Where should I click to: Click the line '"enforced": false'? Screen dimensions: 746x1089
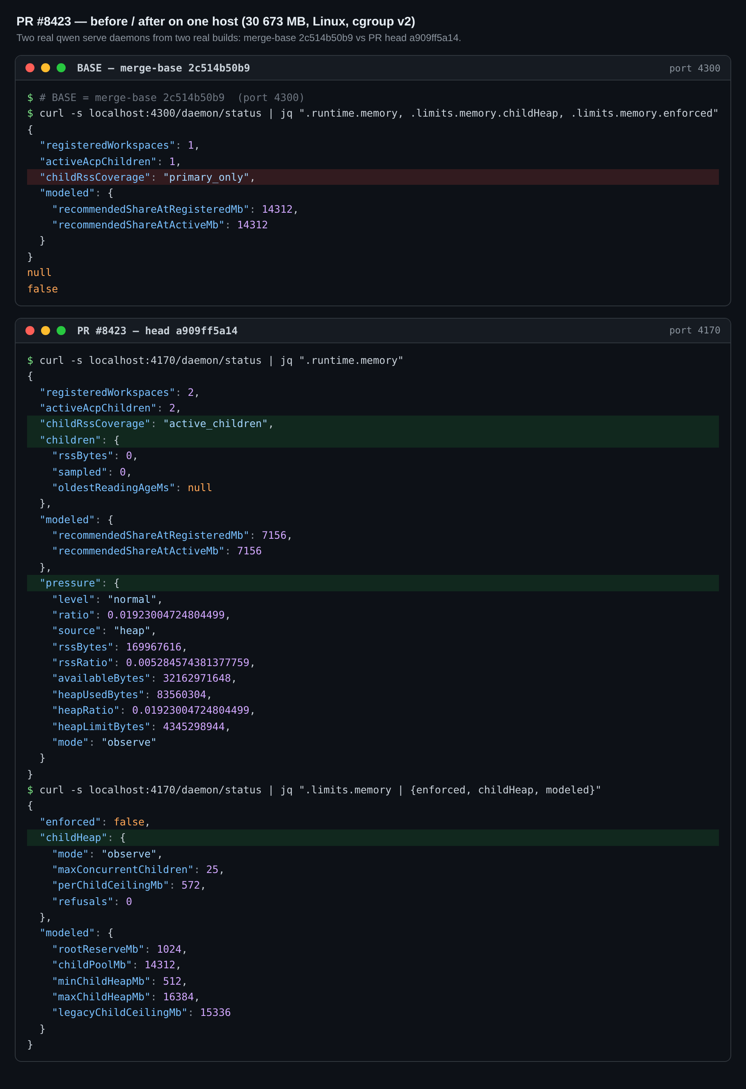[95, 822]
